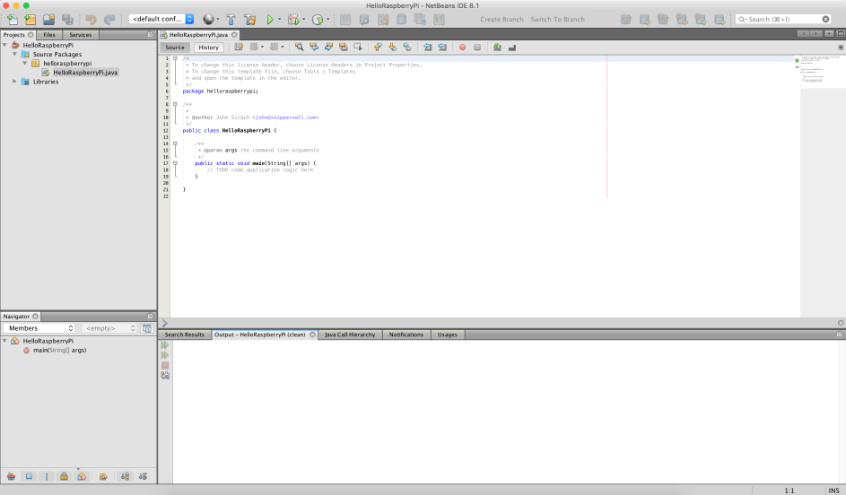The image size is (846, 495).
Task: Clean and build with hammer-broom icon
Action: (249, 20)
